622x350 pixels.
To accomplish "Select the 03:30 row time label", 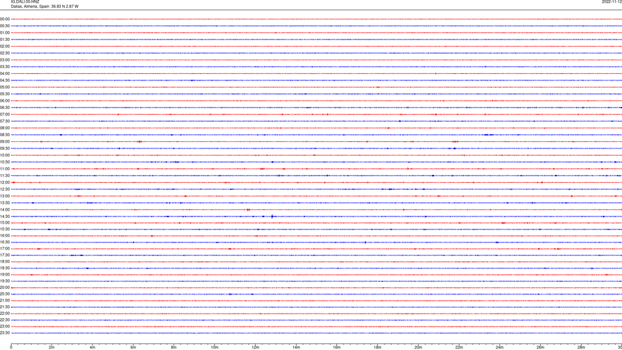I will 5,67.
